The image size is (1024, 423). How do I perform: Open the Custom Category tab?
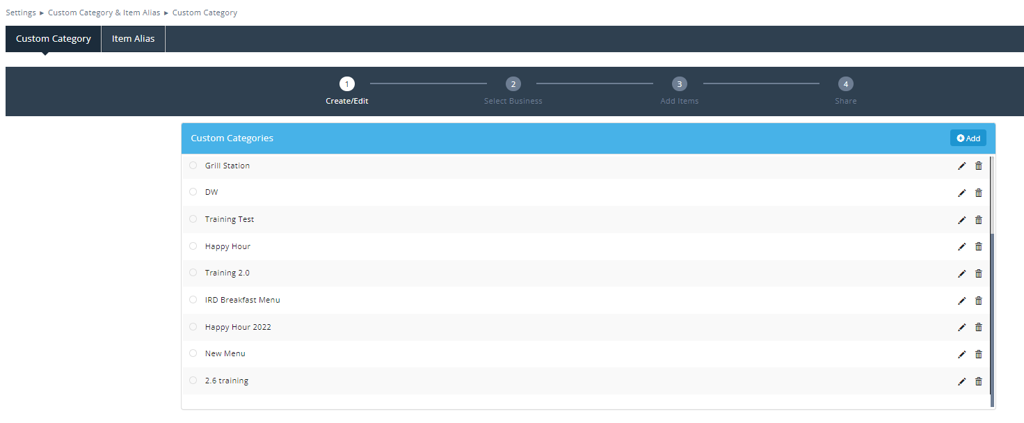pos(54,39)
